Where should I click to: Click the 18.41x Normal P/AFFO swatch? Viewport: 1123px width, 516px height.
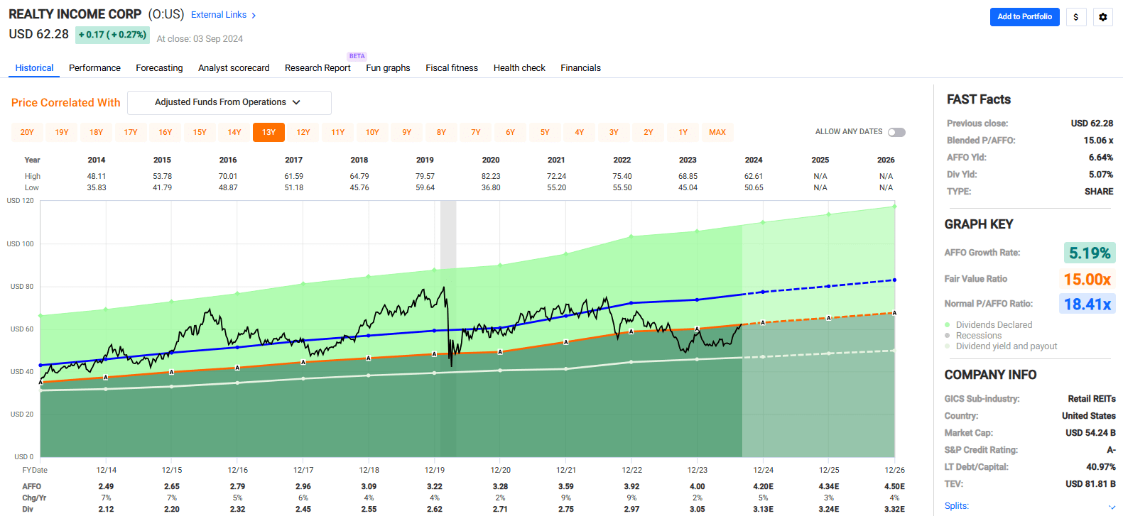[1087, 304]
